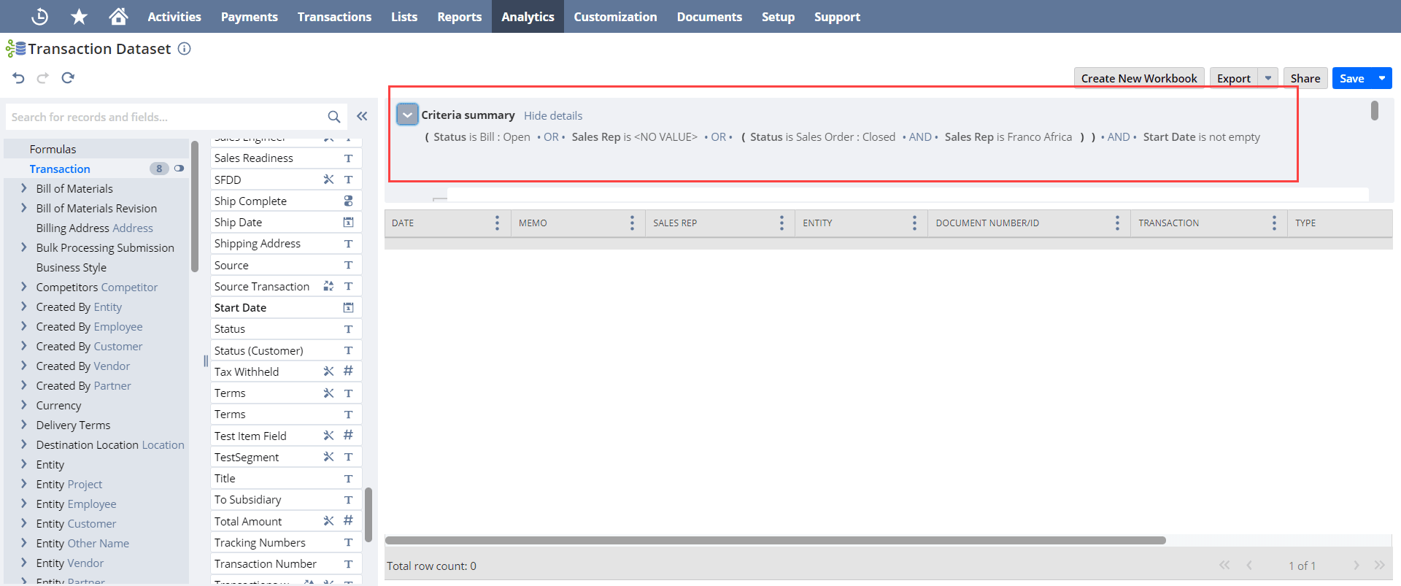The width and height of the screenshot is (1401, 586).
Task: Open the Payments menu
Action: coord(250,16)
